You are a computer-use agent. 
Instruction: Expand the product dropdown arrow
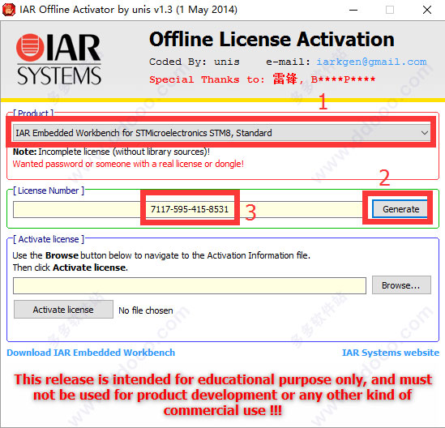pyautogui.click(x=424, y=133)
